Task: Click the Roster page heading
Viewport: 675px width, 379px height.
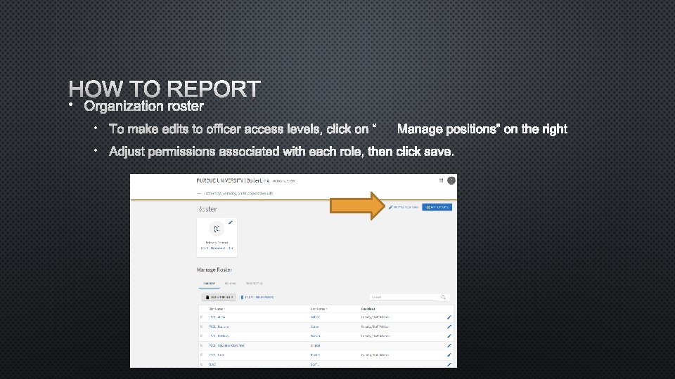Action: click(207, 209)
